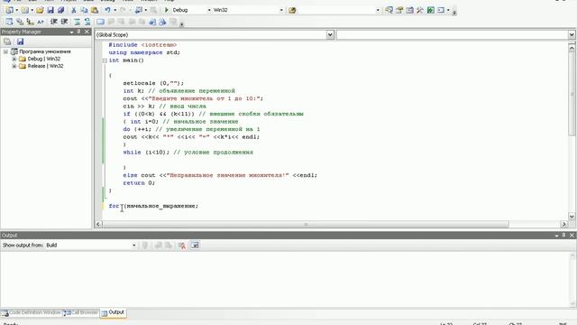Click the Save All icon
This screenshot has height=325, width=577.
click(x=60, y=10)
